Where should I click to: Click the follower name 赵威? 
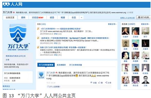coord(125,49)
